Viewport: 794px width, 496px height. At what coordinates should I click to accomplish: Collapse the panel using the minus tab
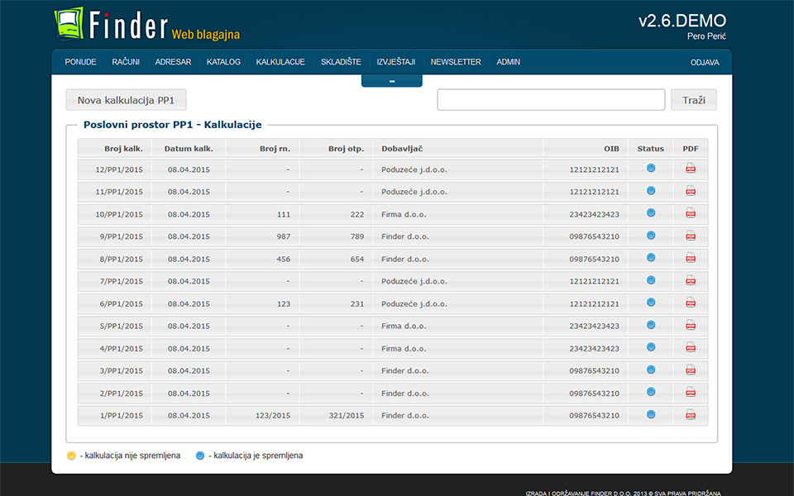tap(391, 81)
